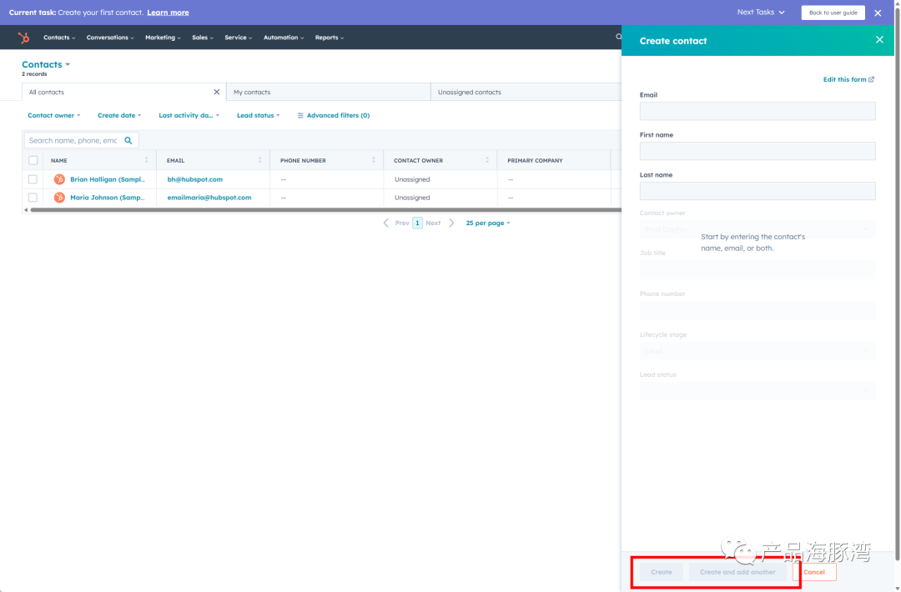Viewport: 901px width, 592px height.
Task: Dismiss the current task banner
Action: coord(878,13)
